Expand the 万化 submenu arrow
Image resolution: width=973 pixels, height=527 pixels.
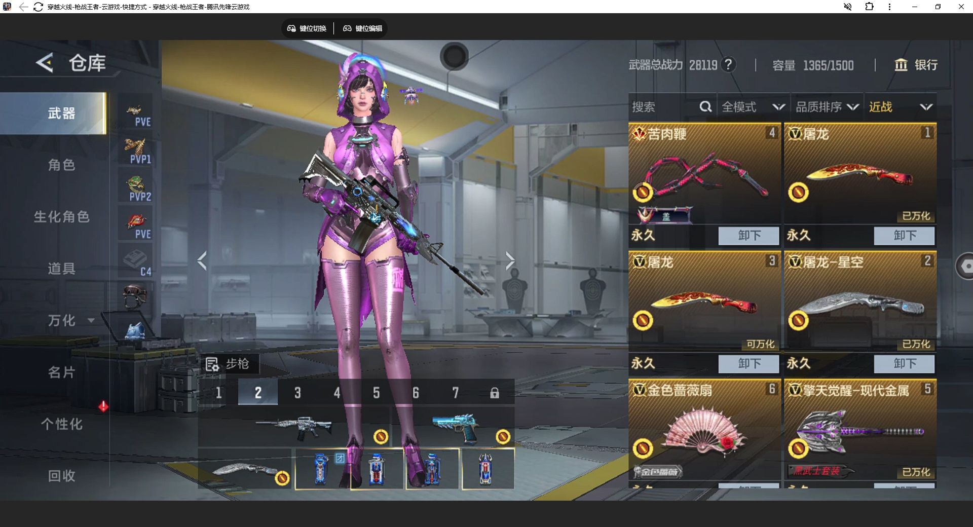tap(91, 320)
